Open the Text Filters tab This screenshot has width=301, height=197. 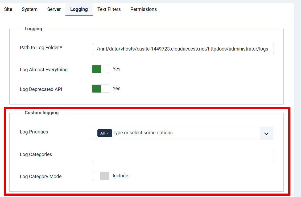[109, 9]
